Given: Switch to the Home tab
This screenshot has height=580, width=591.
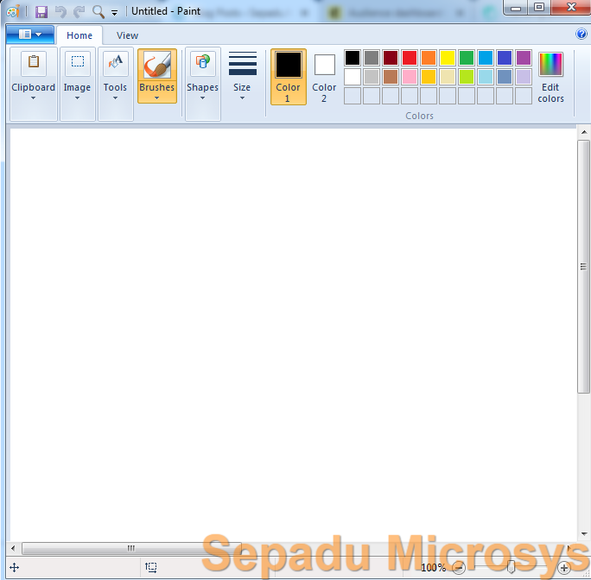Looking at the screenshot, I should click(x=79, y=35).
